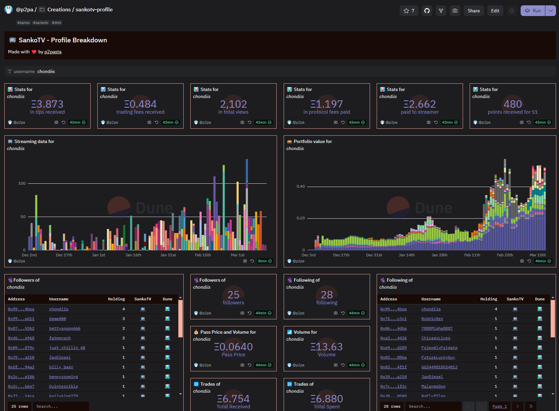Refresh the trading fees received card
The height and width of the screenshot is (411, 559).
click(x=156, y=122)
